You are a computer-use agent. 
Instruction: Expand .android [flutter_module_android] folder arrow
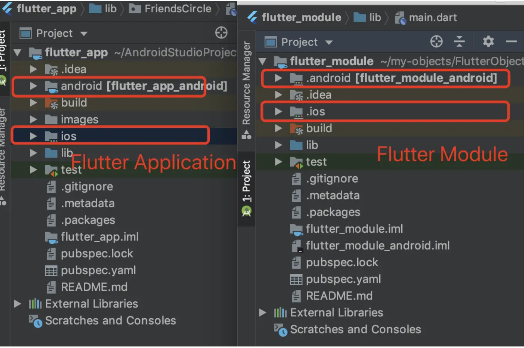279,78
